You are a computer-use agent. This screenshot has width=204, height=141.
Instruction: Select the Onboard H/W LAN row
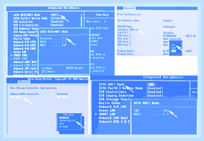(x=113, y=107)
